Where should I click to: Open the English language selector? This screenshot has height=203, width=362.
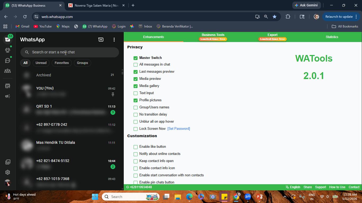(293, 187)
